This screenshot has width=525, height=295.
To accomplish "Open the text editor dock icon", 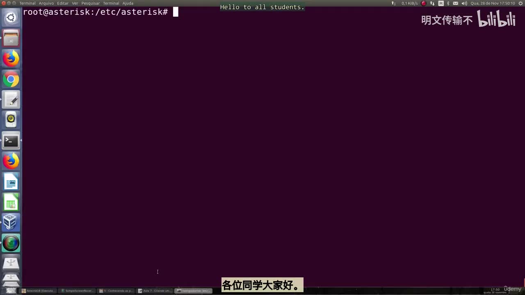I will pyautogui.click(x=11, y=100).
